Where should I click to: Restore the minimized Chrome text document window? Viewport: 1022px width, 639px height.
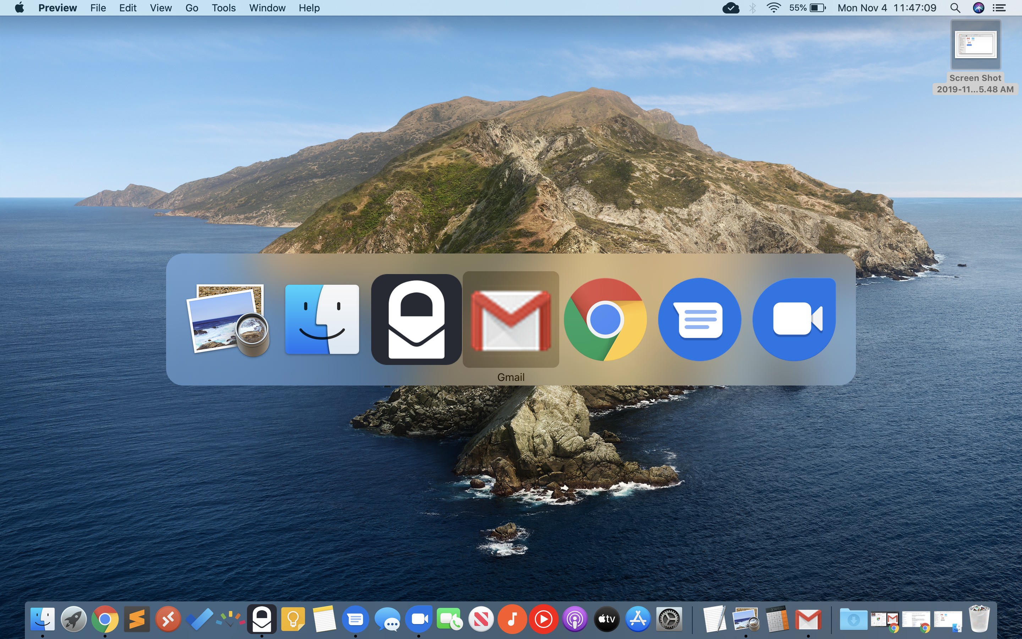(916, 621)
